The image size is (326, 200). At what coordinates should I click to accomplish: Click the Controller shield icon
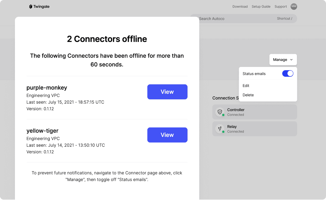click(x=220, y=112)
